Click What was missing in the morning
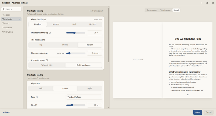This screenshot has height=116, width=216. (185, 72)
